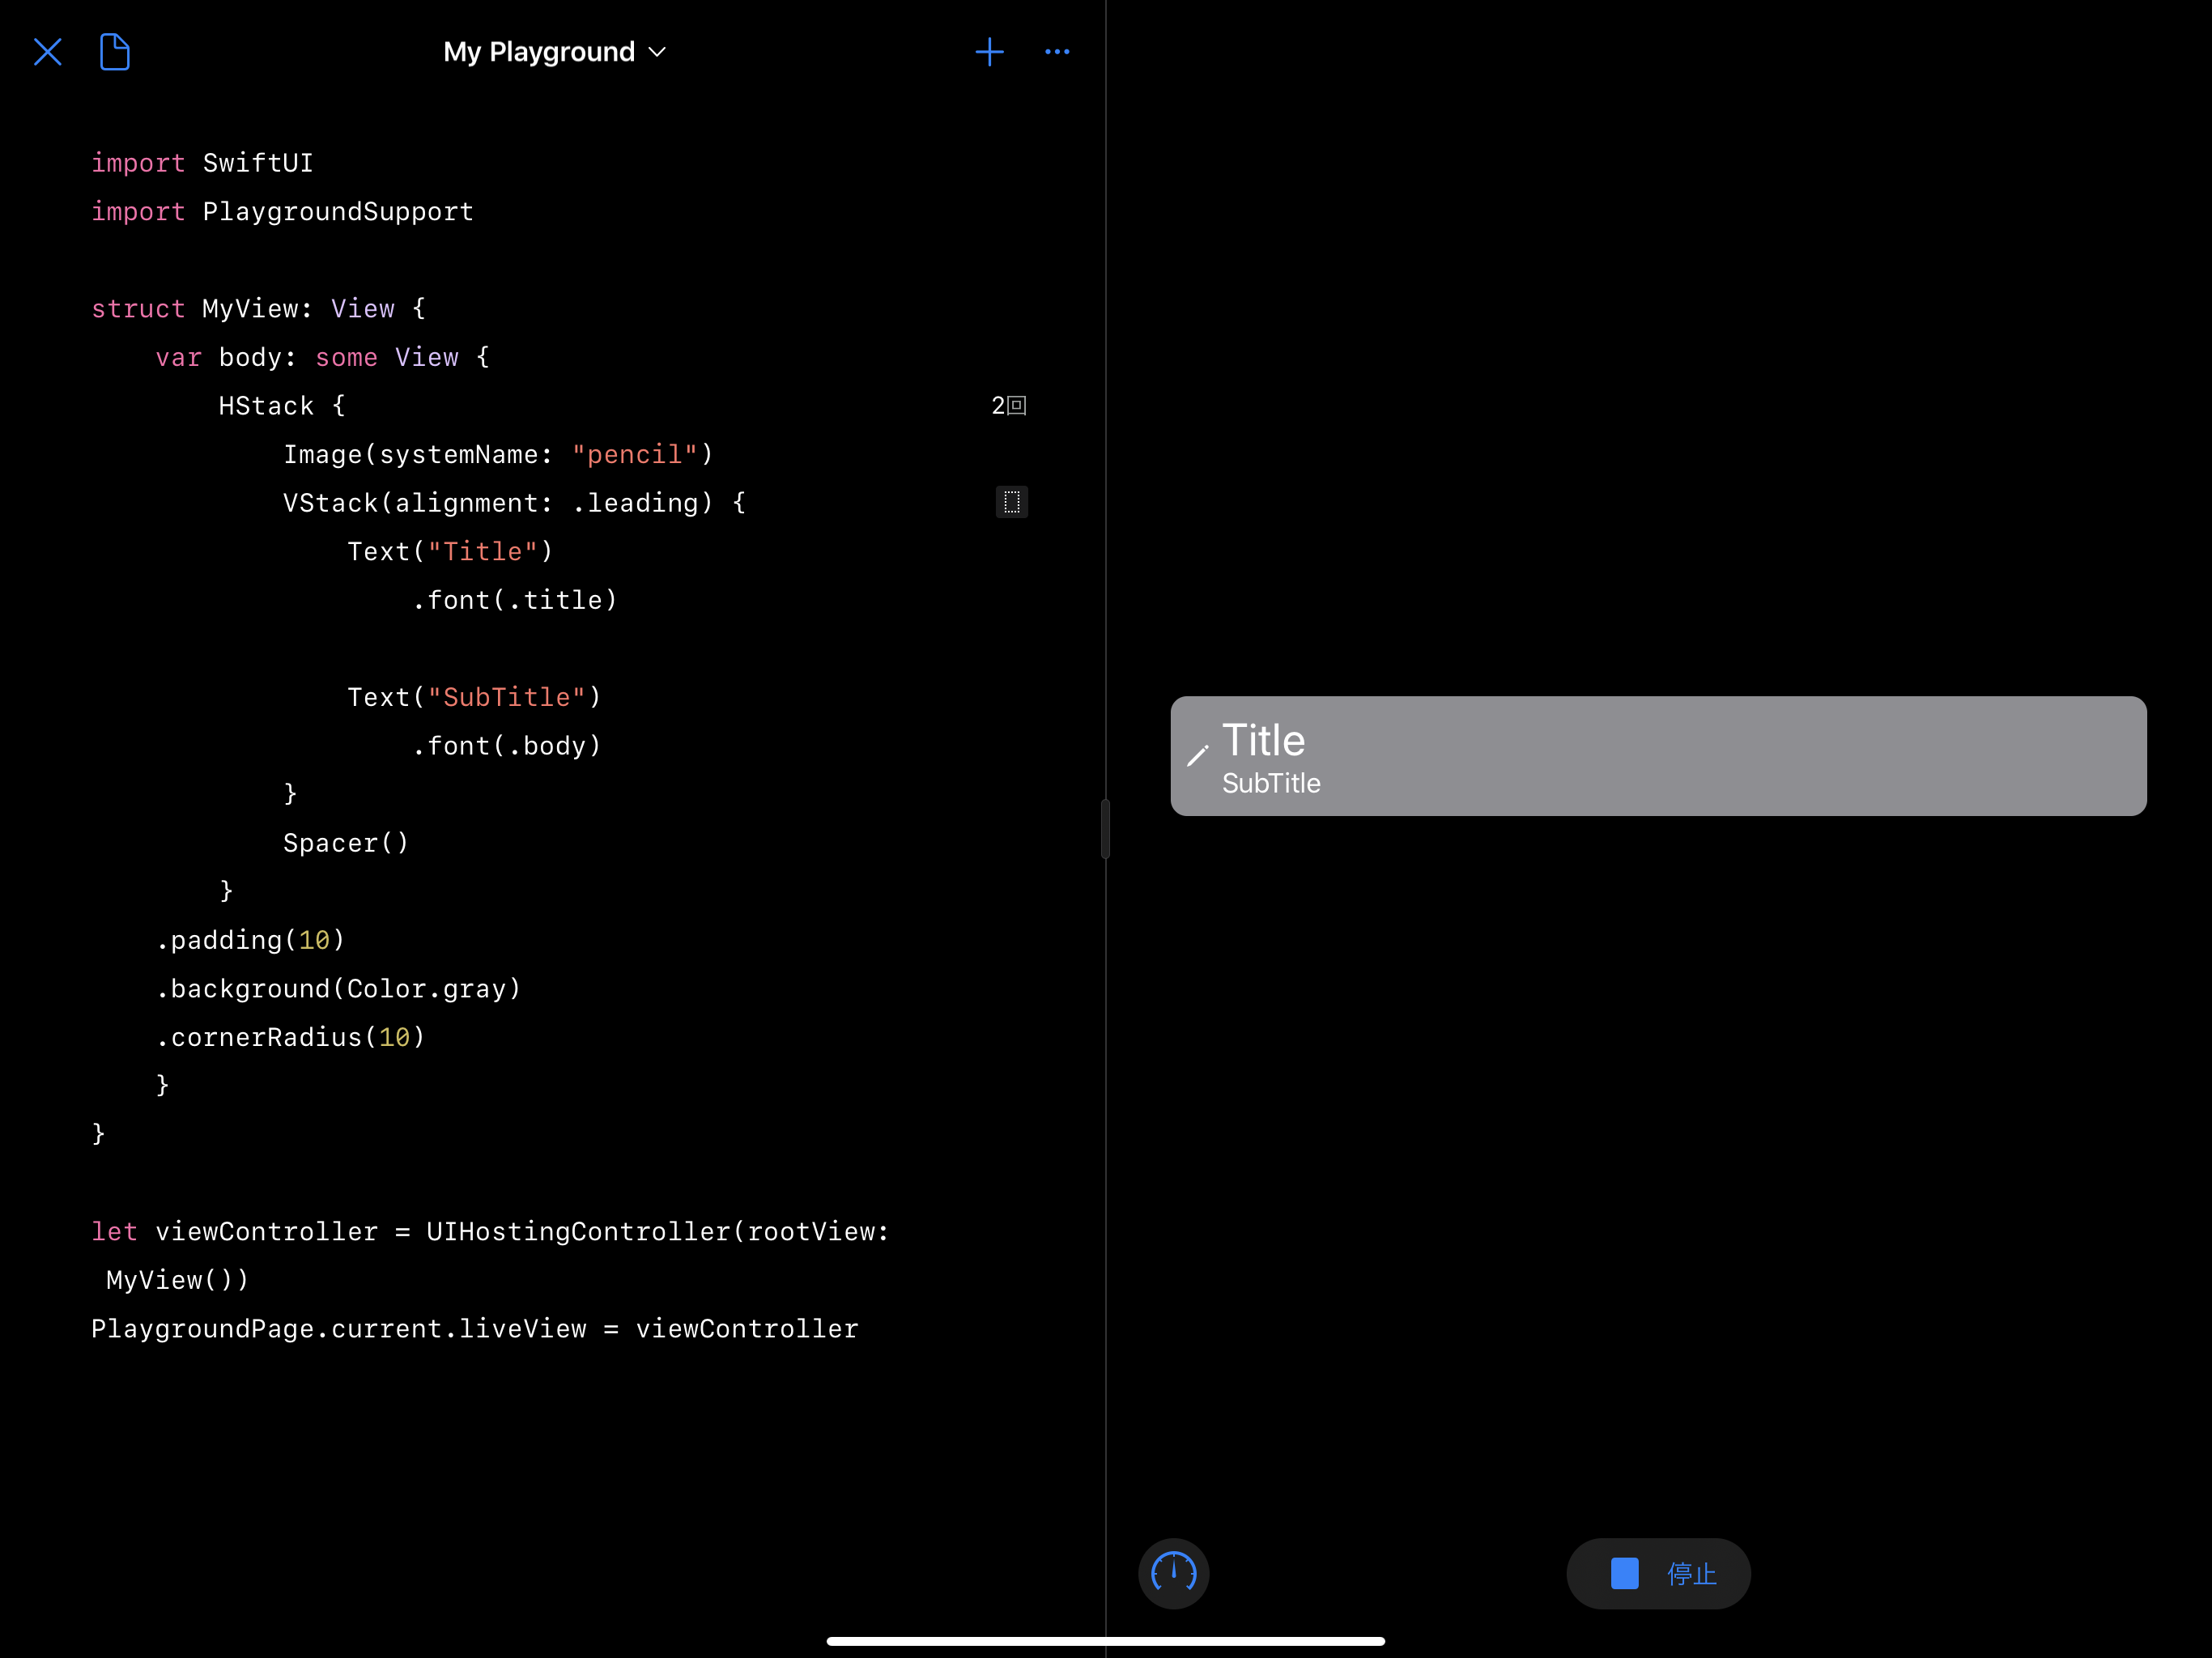Show the HStack result viewer '2' badge
2212x1658 pixels.
(1008, 405)
